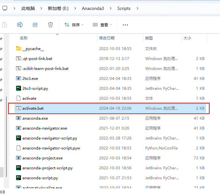Click the paste clipboard icon
Image resolution: width=220 pixels, height=195 pixels.
[4, 25]
